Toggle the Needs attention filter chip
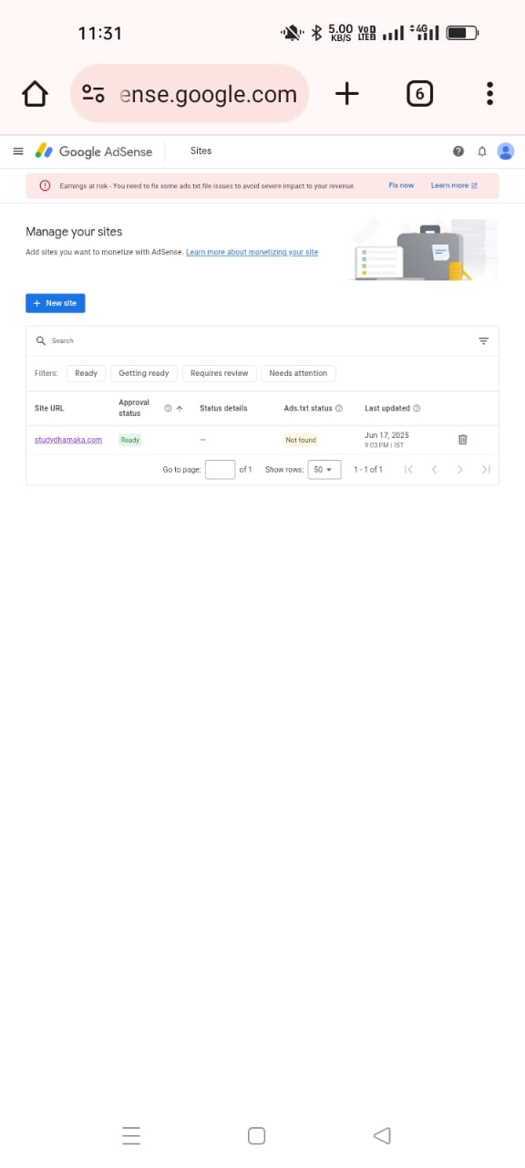Image resolution: width=525 pixels, height=1168 pixels. (298, 373)
